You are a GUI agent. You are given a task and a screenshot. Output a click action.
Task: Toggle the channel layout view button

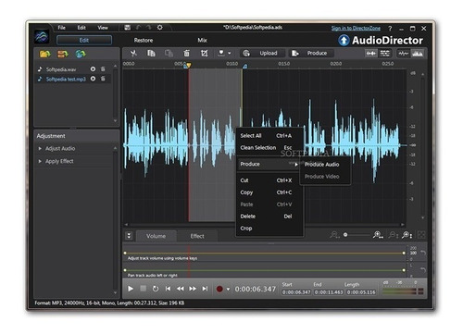tap(385, 54)
